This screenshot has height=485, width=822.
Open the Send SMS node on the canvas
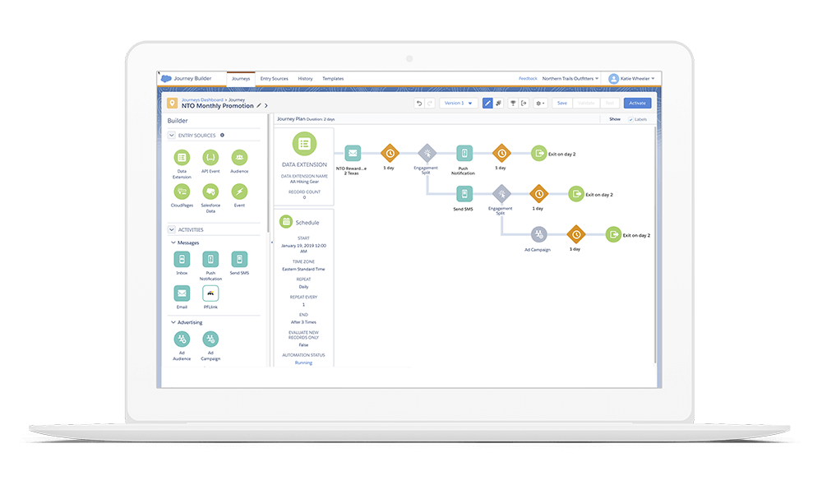point(464,194)
